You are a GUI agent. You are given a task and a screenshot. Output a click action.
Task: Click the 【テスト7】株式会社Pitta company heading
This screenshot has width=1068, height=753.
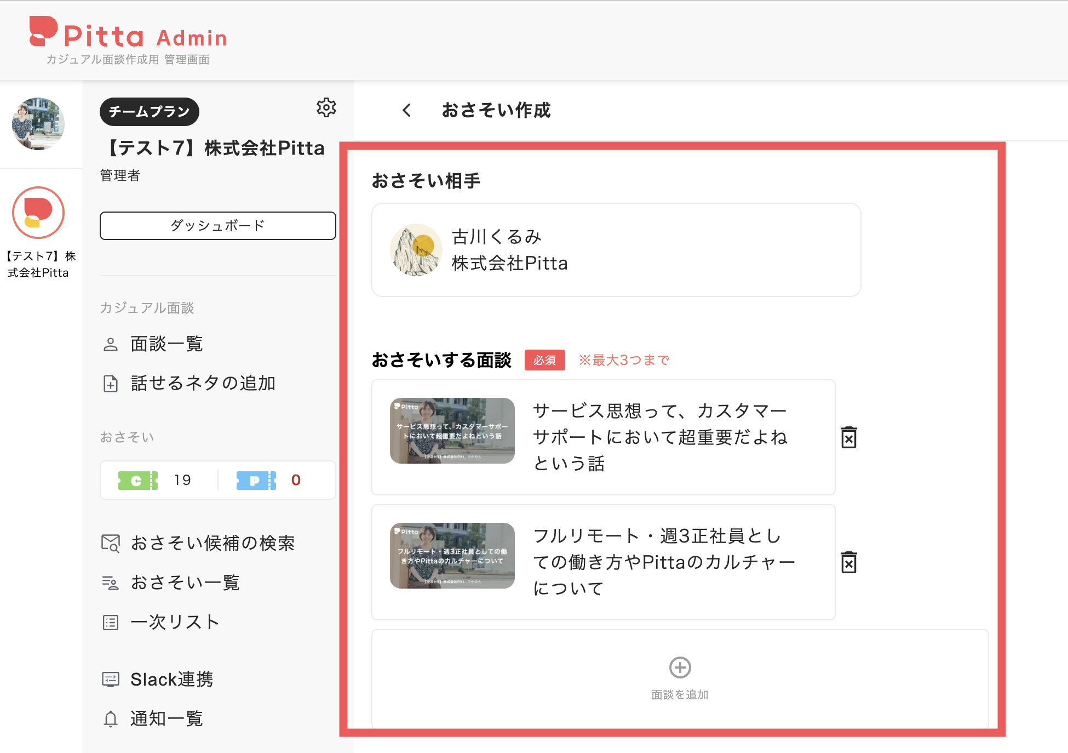pyautogui.click(x=213, y=148)
